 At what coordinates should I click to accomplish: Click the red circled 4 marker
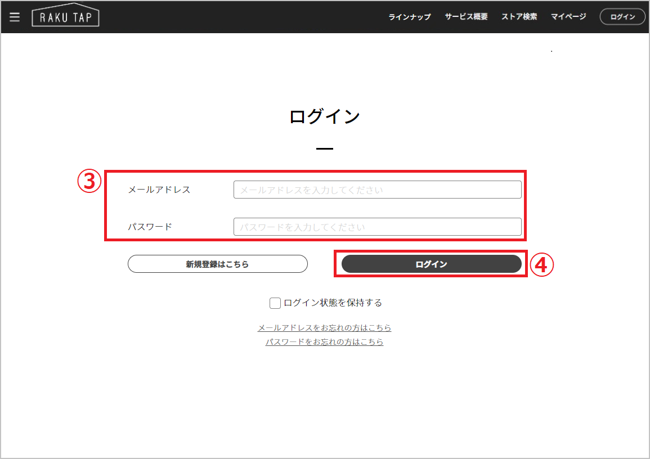coord(542,265)
